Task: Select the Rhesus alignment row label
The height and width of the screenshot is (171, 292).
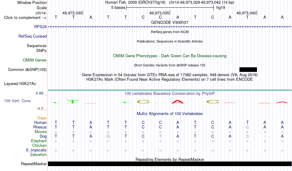Action: (40, 127)
